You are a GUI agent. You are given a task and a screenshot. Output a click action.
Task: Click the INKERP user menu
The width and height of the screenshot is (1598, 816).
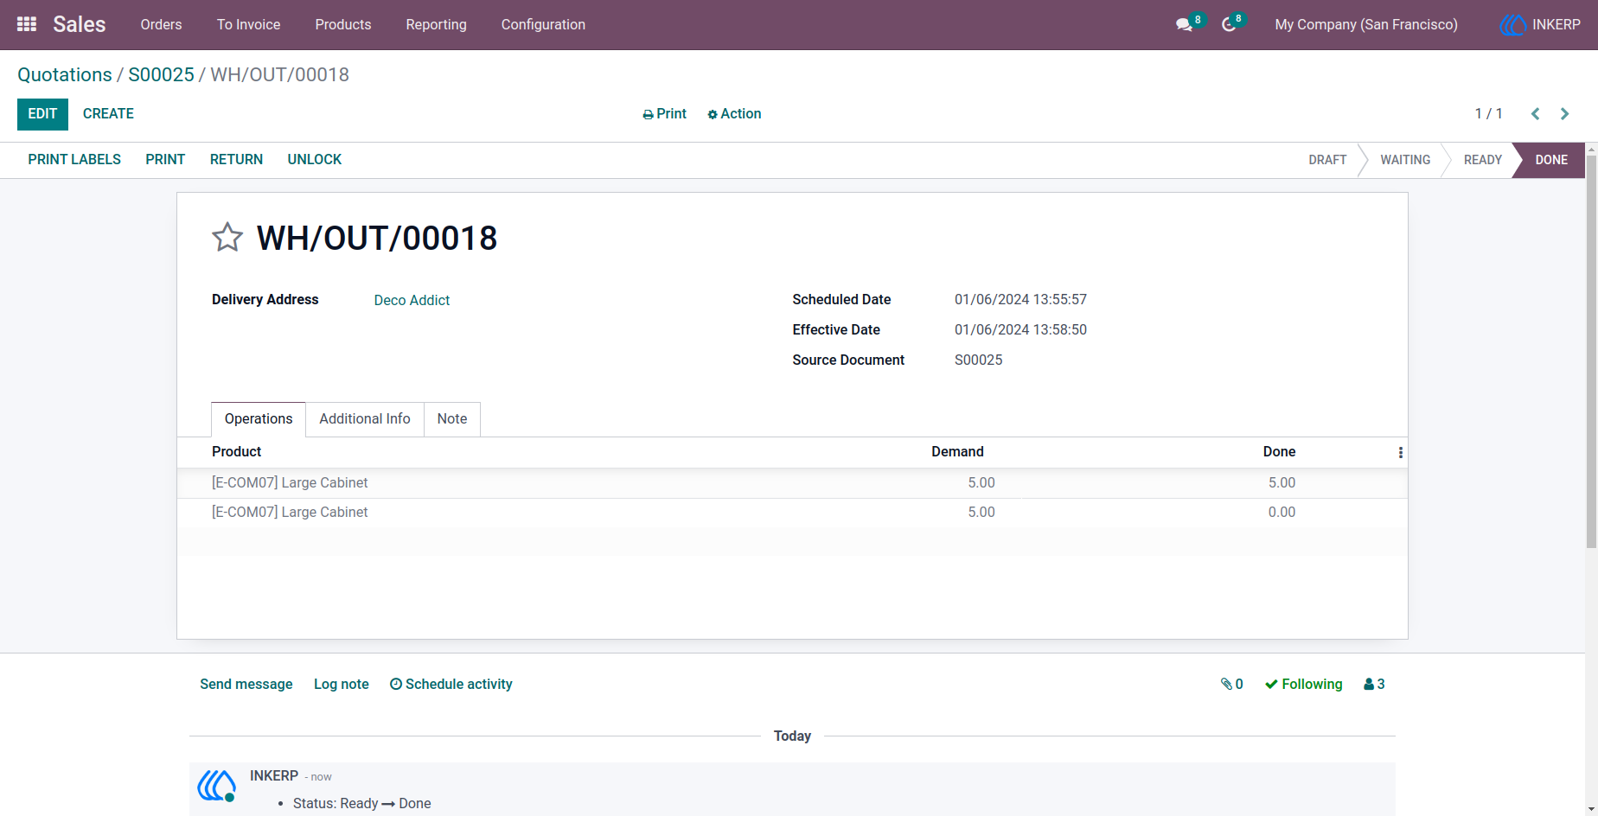coord(1541,24)
